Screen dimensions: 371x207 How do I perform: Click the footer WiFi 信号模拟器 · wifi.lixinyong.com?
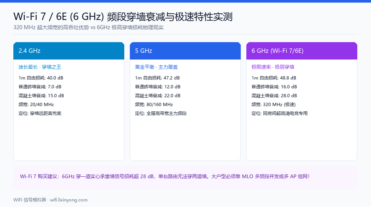click(x=50, y=200)
